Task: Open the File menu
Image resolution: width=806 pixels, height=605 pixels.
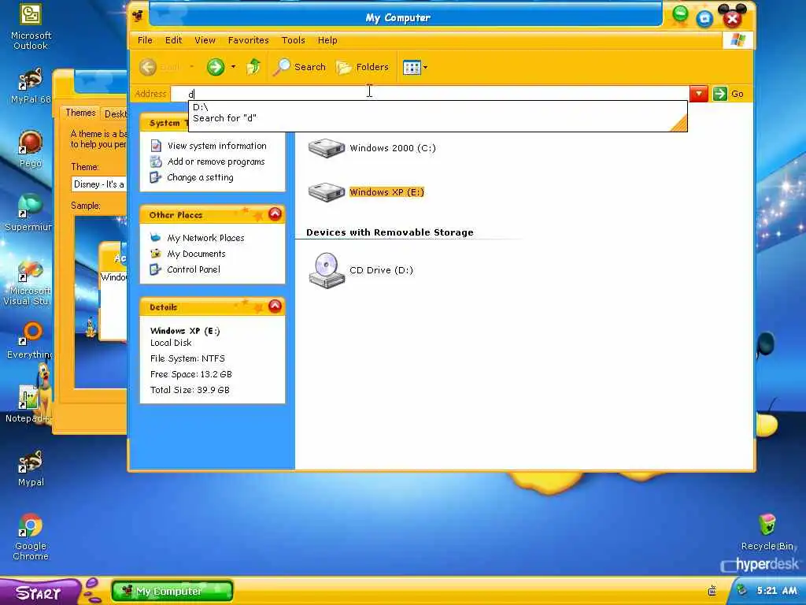Action: (145, 40)
